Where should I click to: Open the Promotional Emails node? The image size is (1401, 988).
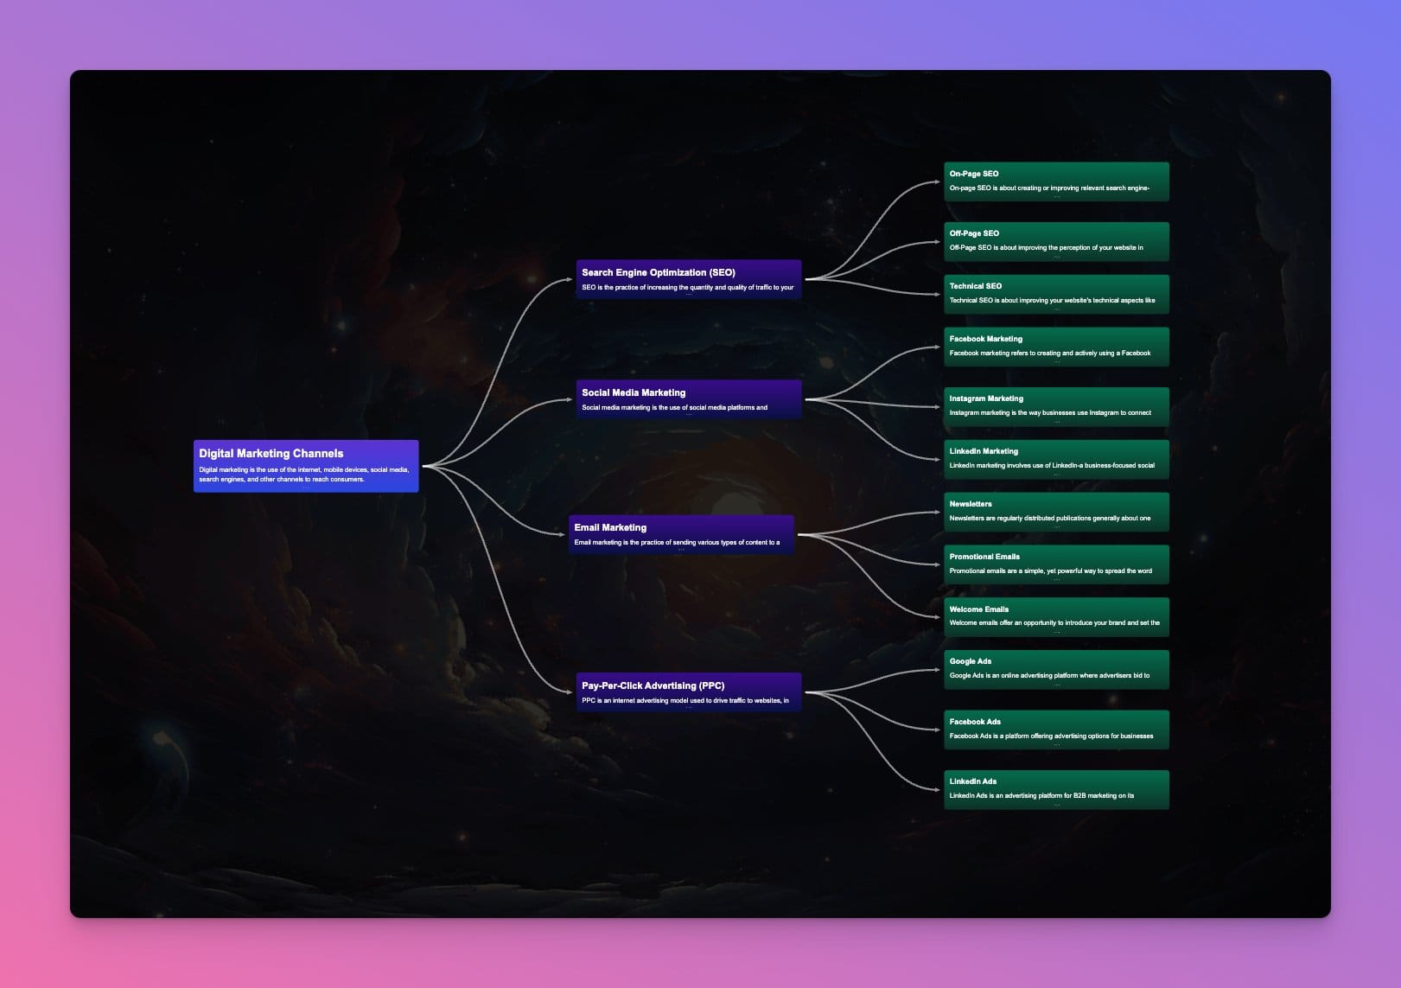1056,564
